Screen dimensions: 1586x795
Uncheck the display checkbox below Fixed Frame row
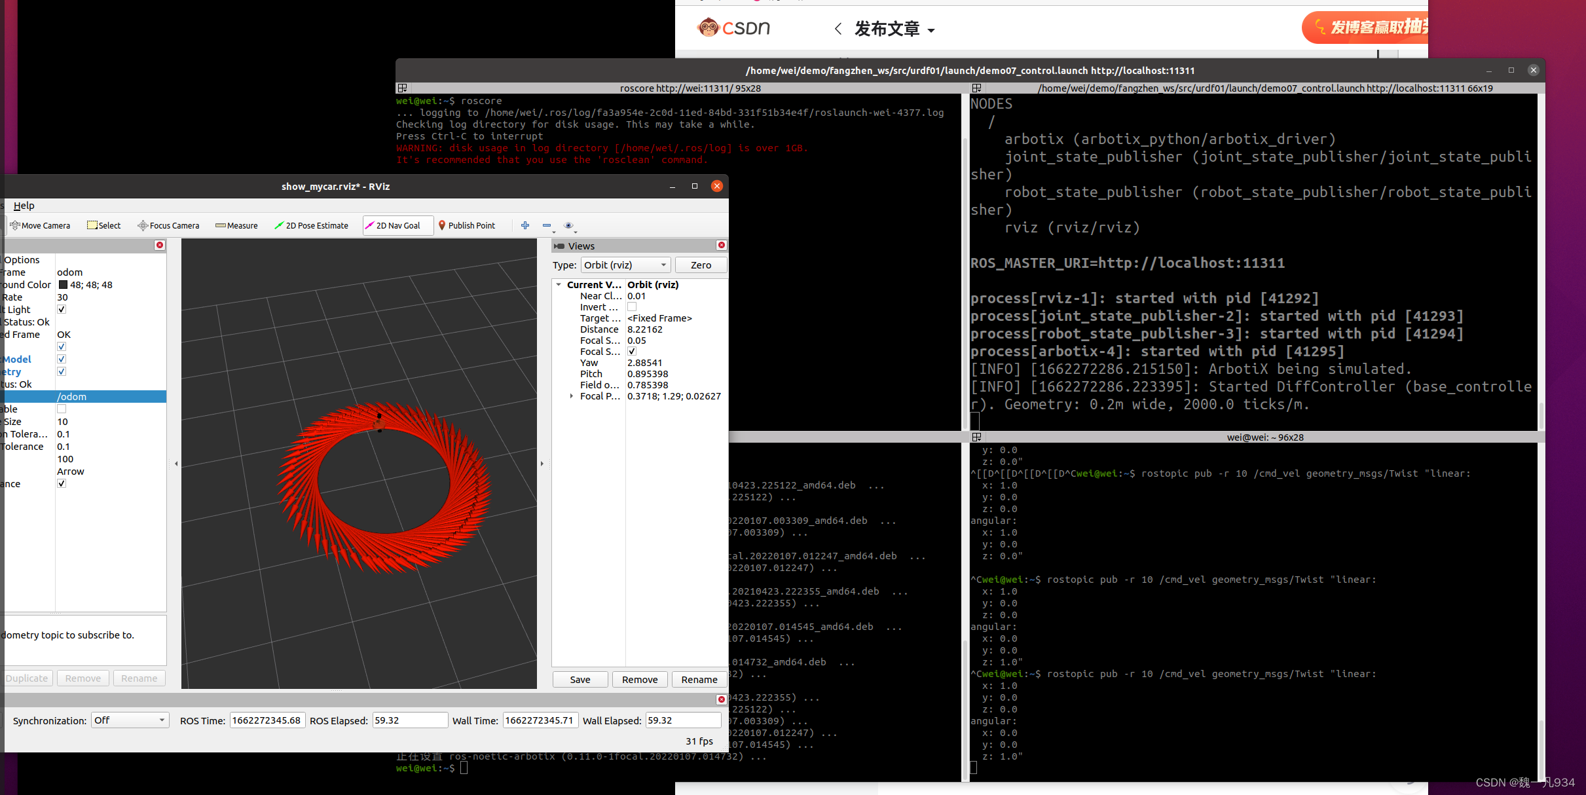62,346
